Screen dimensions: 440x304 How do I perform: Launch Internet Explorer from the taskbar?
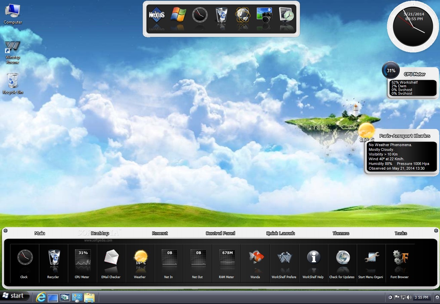click(41, 297)
